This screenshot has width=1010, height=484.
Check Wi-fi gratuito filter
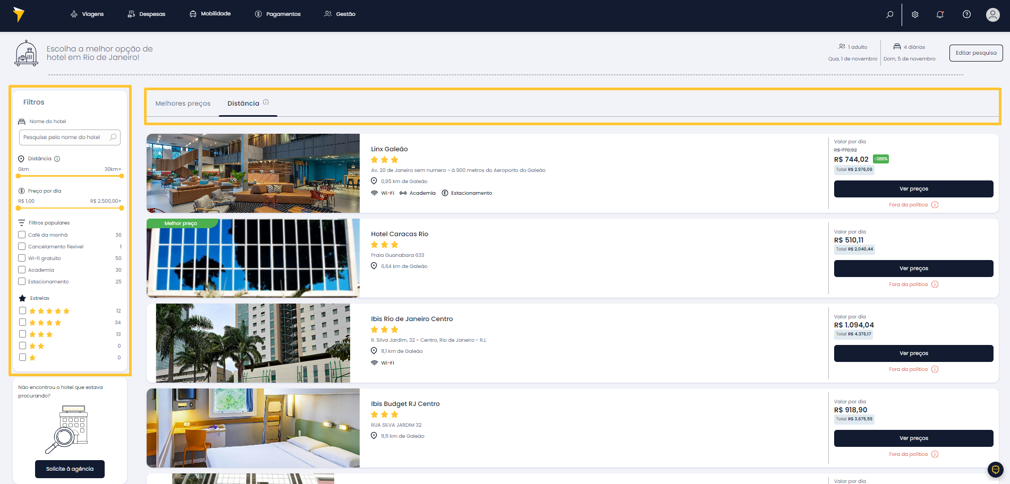click(22, 258)
